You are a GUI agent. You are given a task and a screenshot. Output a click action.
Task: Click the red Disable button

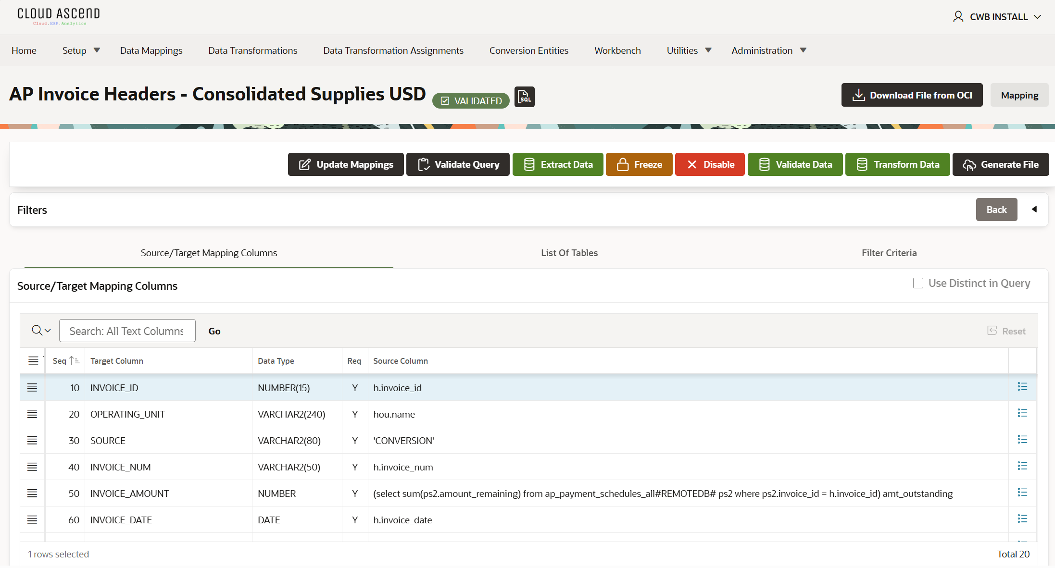pyautogui.click(x=710, y=164)
